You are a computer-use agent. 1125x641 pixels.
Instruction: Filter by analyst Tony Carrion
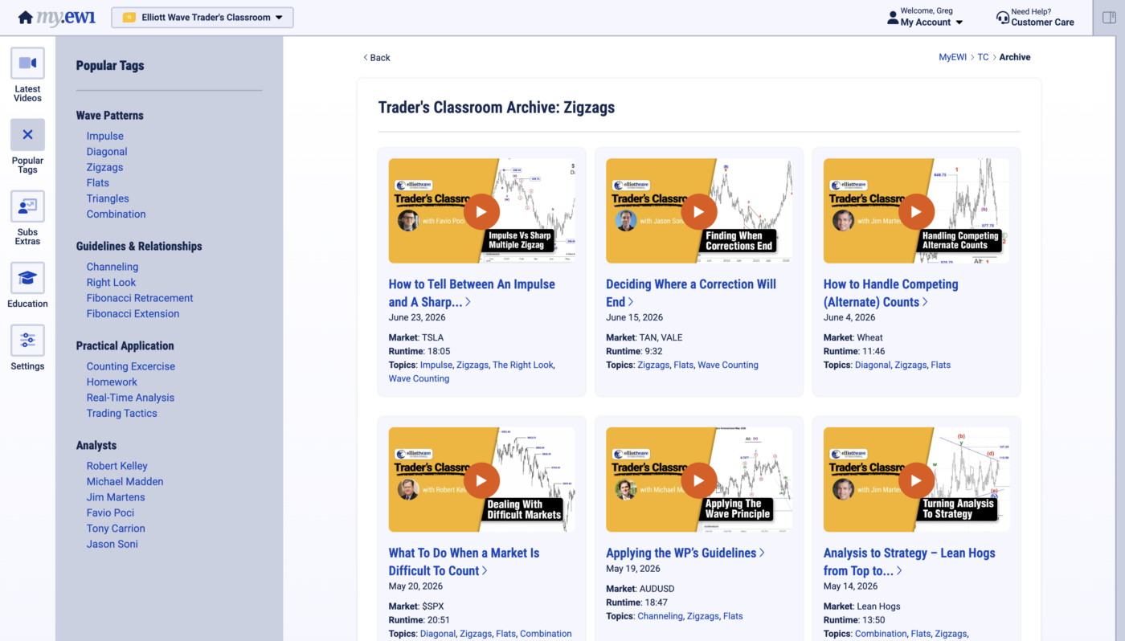point(116,529)
